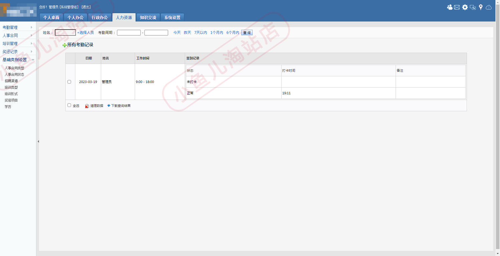Click the 状态 sub-header

click(x=234, y=71)
